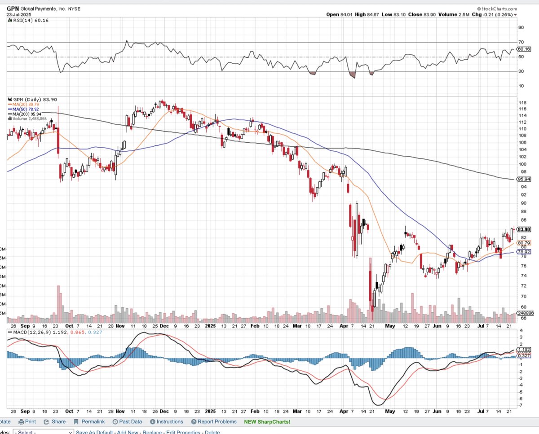This screenshot has width=539, height=434.
Task: Click the Report Problems question icon
Action: point(194,421)
